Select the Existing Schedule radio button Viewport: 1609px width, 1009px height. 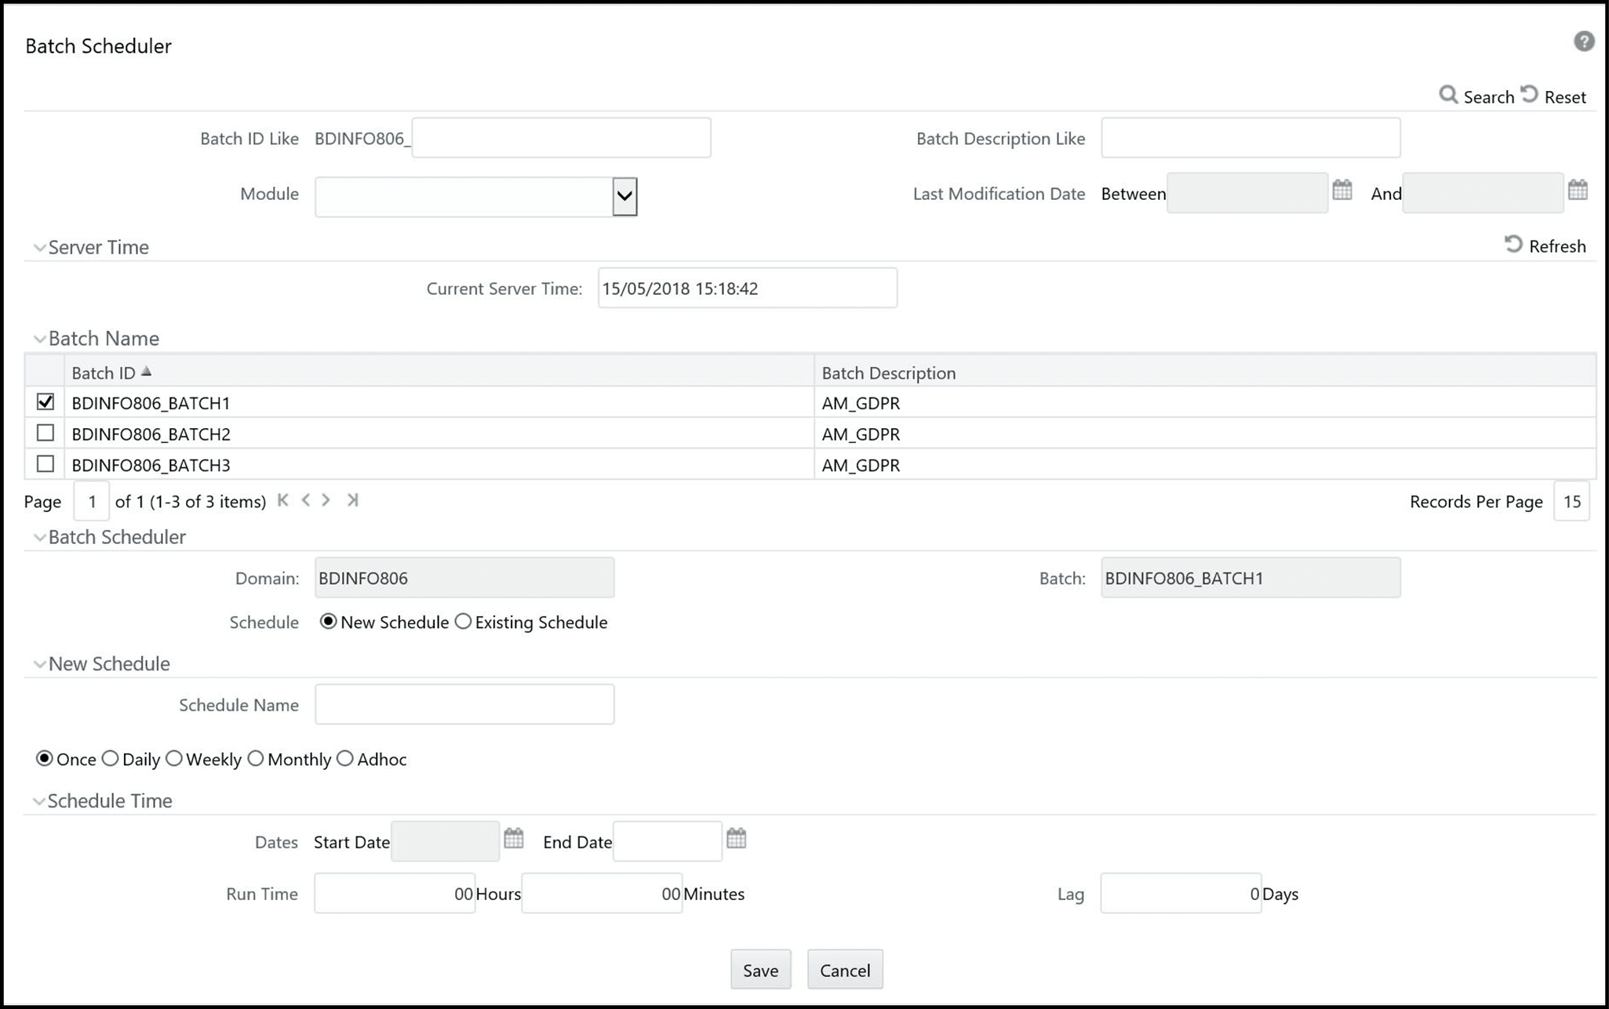point(463,622)
